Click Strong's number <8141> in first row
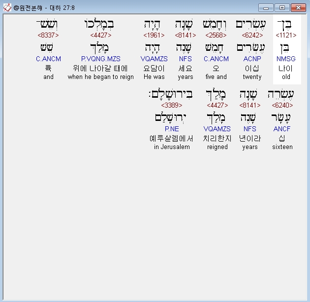This screenshot has height=302, width=310. [x=186, y=36]
